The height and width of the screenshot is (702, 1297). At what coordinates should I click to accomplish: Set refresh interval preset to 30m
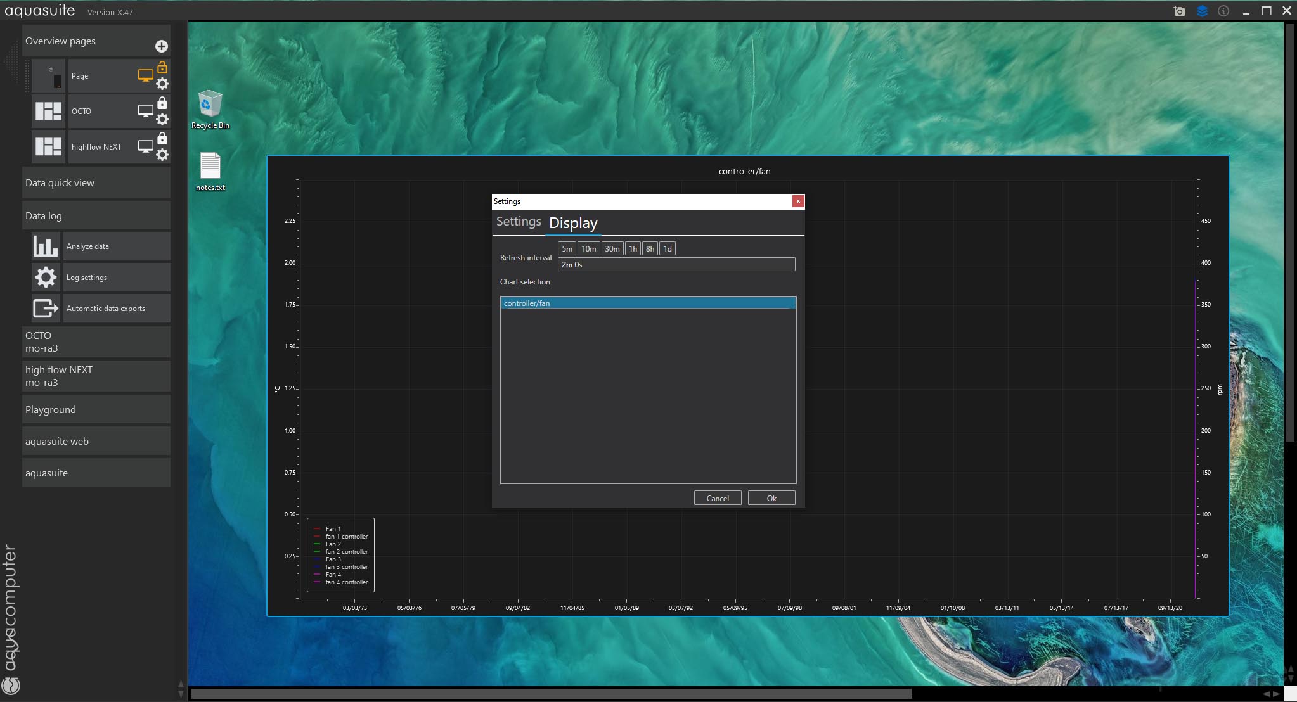(x=612, y=249)
